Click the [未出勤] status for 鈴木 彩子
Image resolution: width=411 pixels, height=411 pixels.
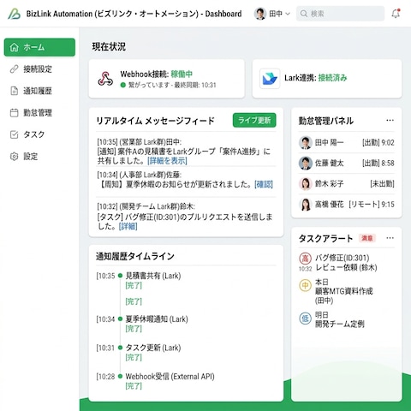(382, 184)
